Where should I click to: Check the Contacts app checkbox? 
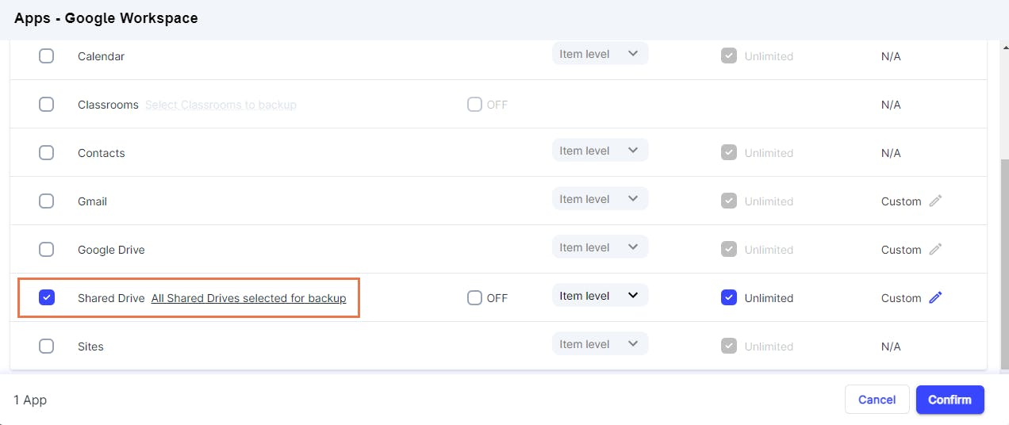47,153
